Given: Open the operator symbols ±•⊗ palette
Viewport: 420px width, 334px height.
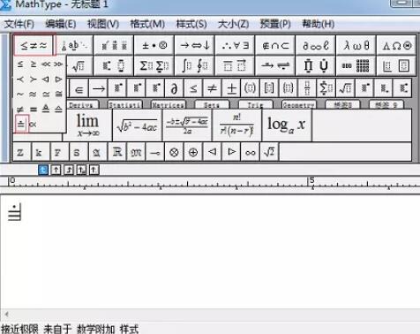Looking at the screenshot, I should (154, 45).
